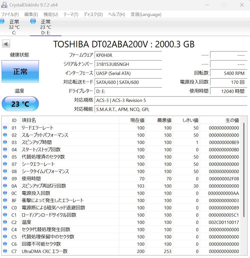Click the status circle beside リードエラーレート
Image resolution: width=250 pixels, height=258 pixels.
tap(5, 128)
